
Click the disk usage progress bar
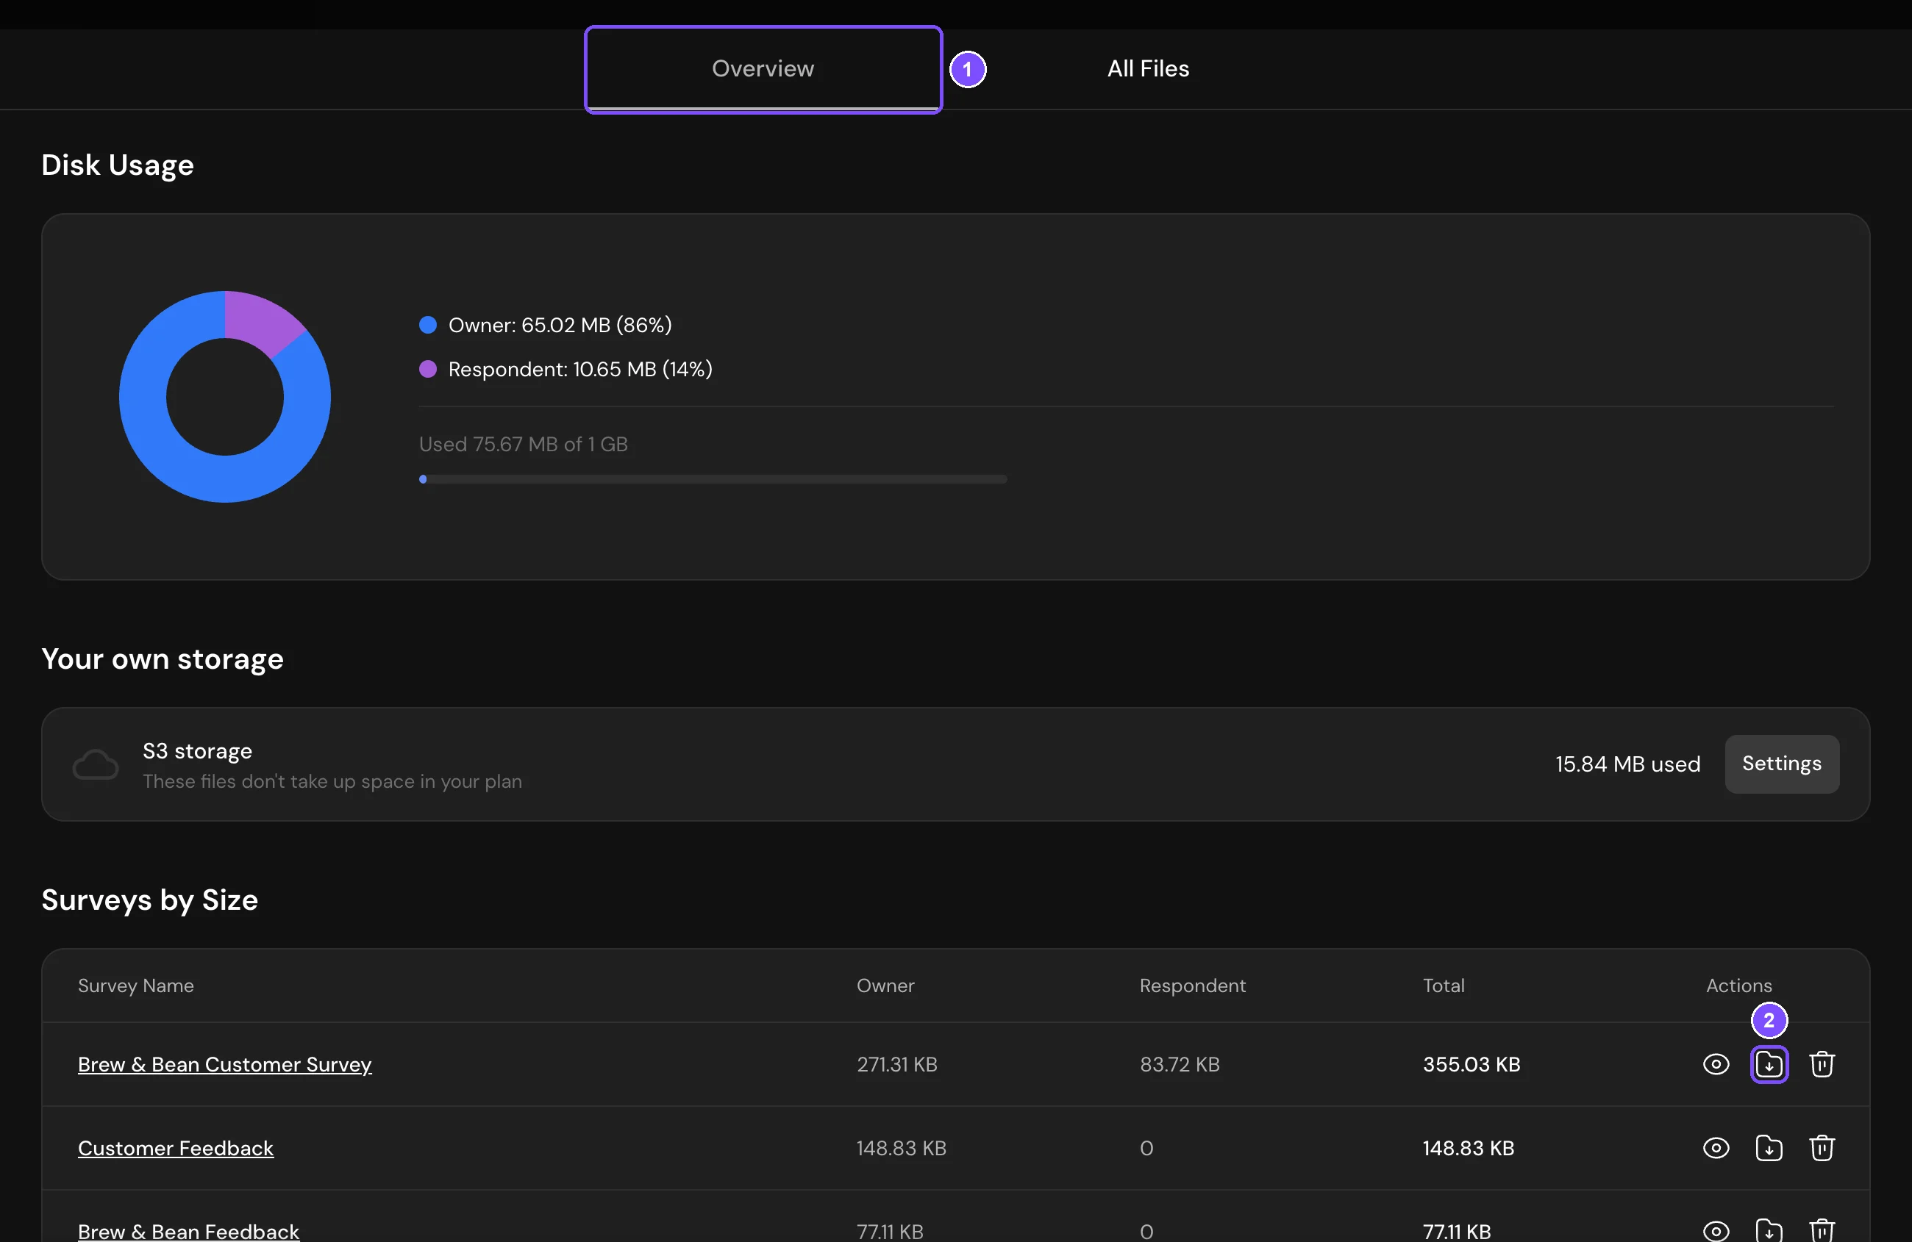[x=713, y=478]
